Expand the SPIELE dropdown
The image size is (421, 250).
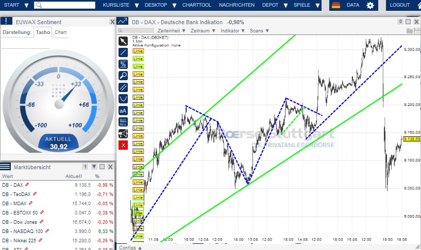click(317, 5)
